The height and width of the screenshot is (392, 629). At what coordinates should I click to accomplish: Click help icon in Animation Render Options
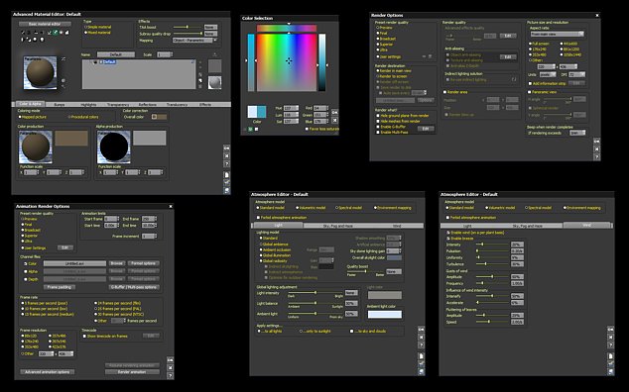tap(170, 375)
